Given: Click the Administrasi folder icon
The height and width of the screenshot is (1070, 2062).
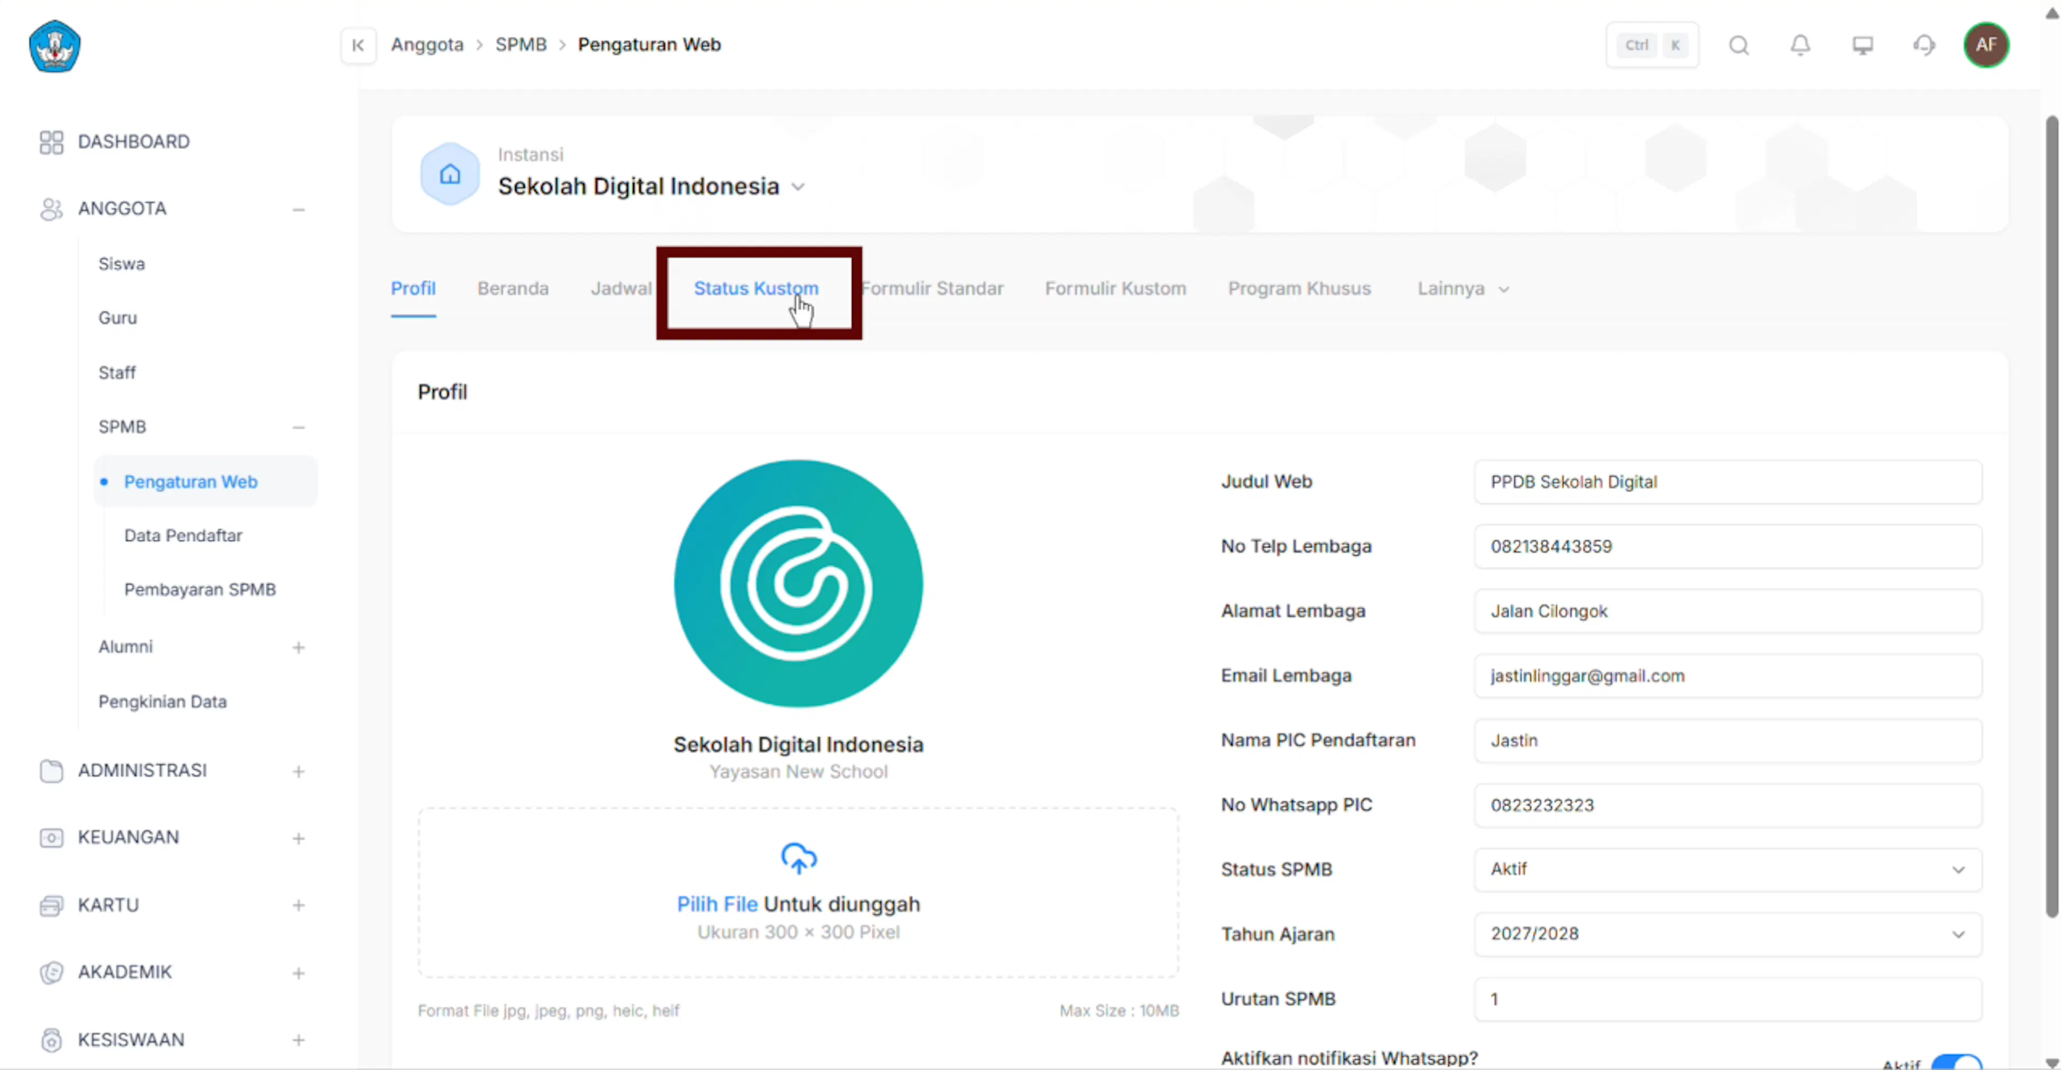Looking at the screenshot, I should pyautogui.click(x=51, y=771).
